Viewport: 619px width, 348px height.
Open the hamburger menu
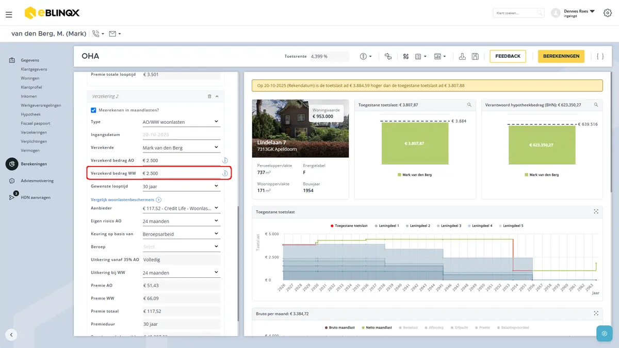9,14
